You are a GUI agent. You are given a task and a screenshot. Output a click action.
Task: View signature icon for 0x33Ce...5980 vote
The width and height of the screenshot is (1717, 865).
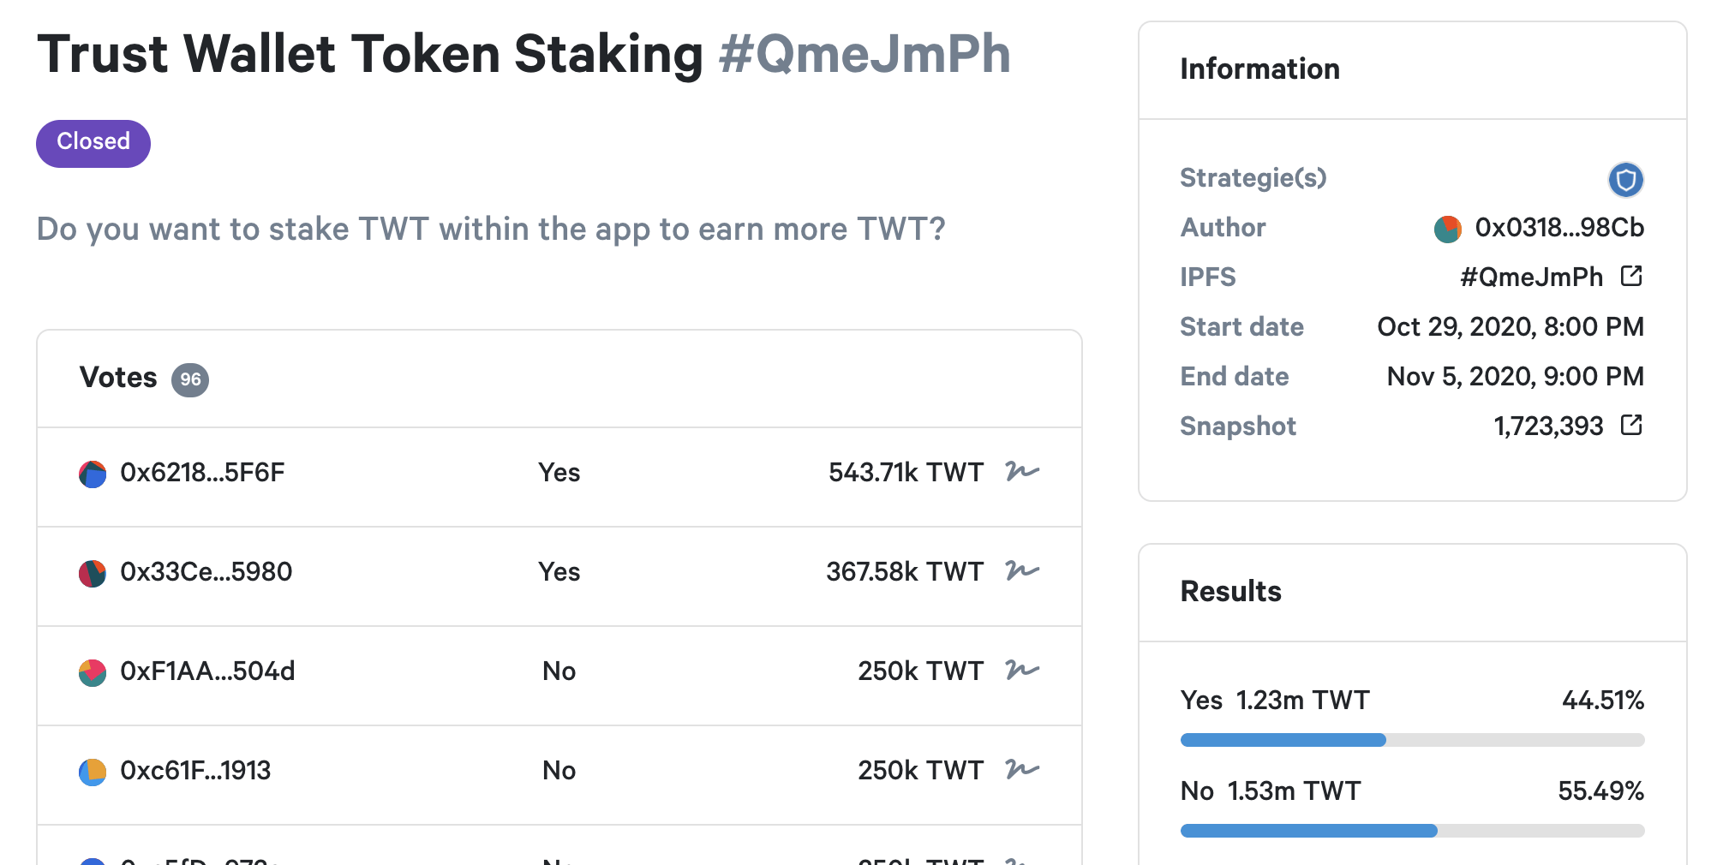[1022, 570]
